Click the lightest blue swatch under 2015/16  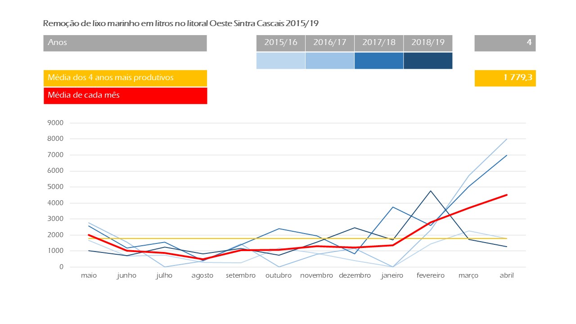[280, 61]
